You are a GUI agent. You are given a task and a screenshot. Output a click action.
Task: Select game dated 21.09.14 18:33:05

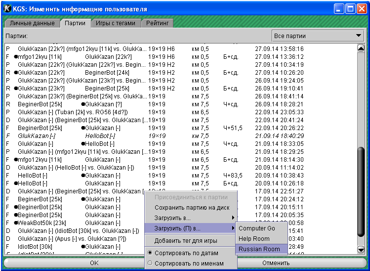point(180,144)
